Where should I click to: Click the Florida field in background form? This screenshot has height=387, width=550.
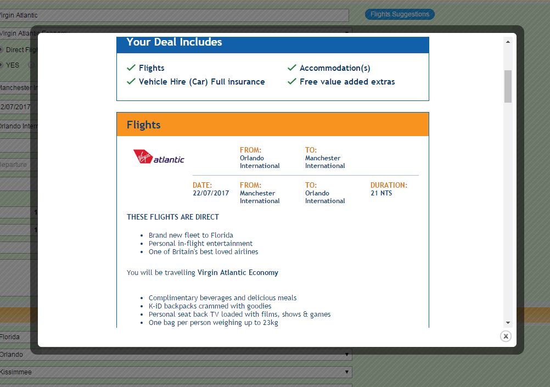[19, 337]
